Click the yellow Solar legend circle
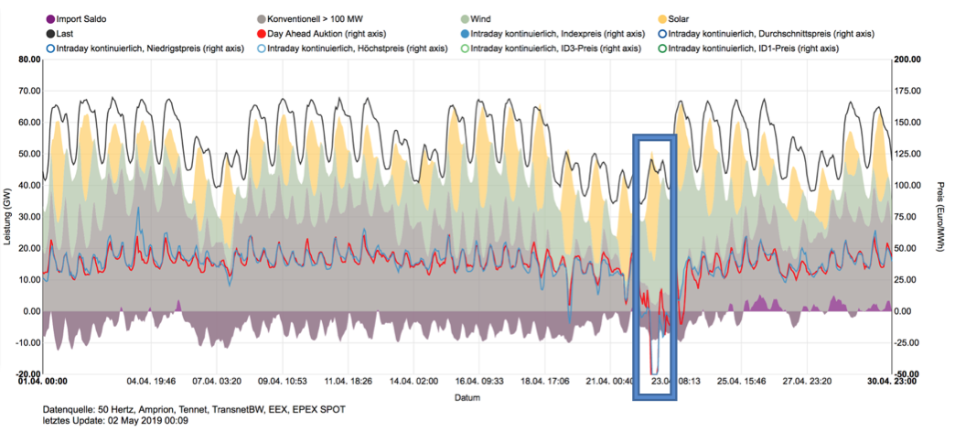 [x=664, y=18]
